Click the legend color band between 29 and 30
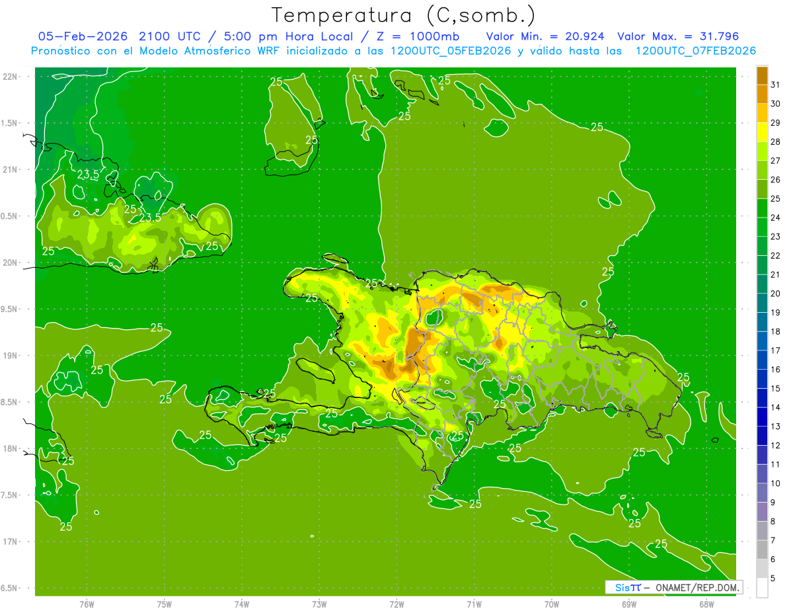 click(762, 113)
